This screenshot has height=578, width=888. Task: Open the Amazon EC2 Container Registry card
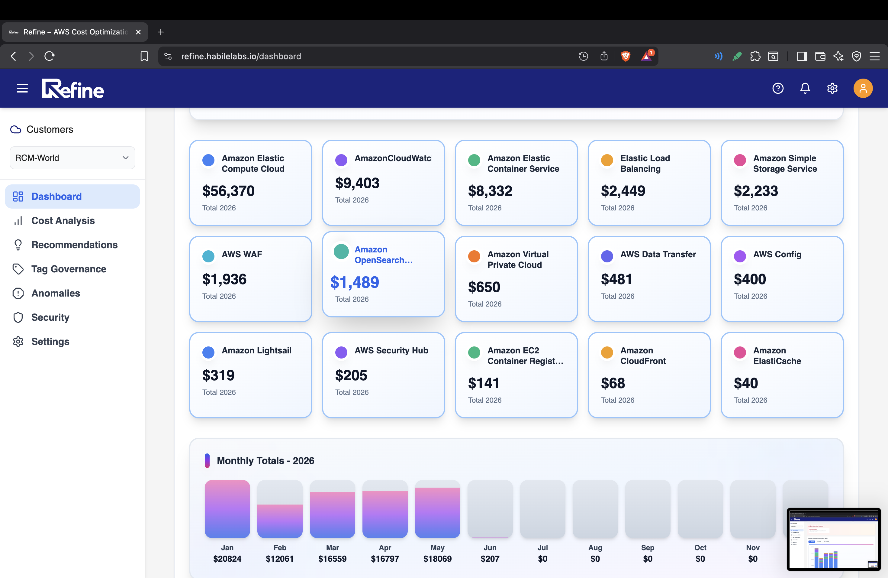516,375
